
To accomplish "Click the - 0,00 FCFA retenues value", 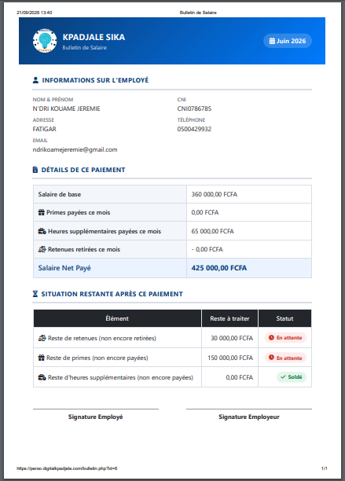I will 207,249.
